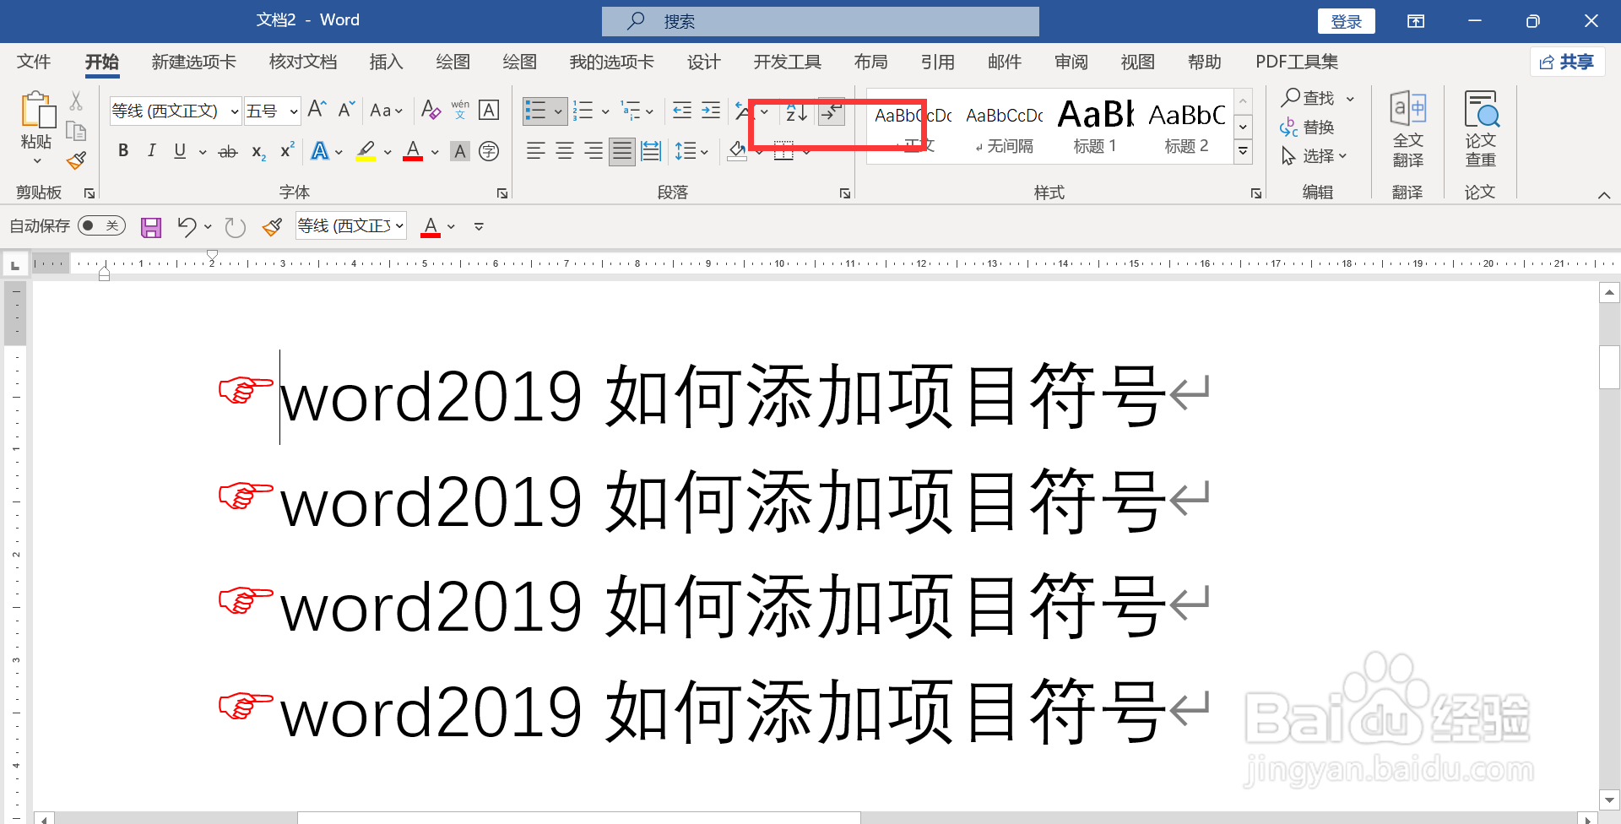Toggle AutoSave switch
The width and height of the screenshot is (1621, 824).
101,225
